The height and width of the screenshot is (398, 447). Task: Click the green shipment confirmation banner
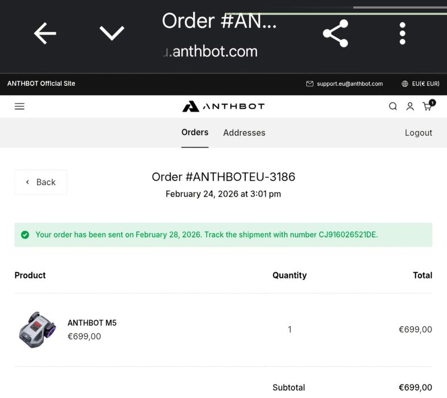click(x=223, y=235)
